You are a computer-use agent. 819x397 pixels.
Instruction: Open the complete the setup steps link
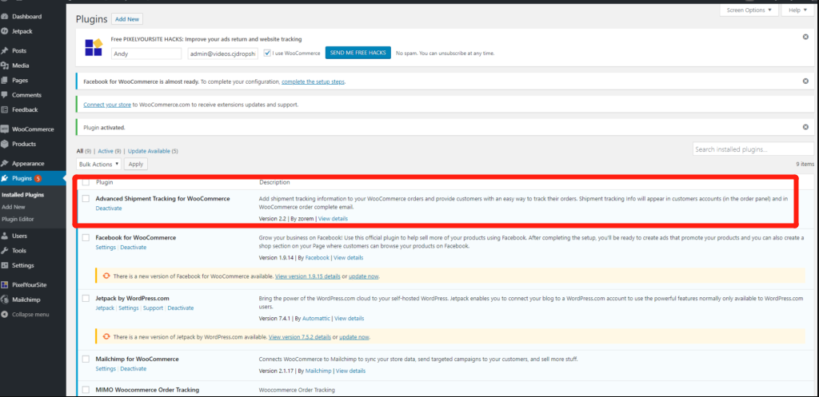313,82
